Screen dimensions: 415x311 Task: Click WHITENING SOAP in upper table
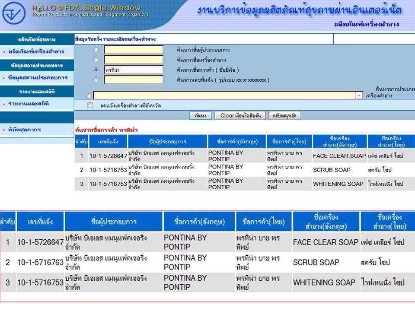(x=338, y=184)
